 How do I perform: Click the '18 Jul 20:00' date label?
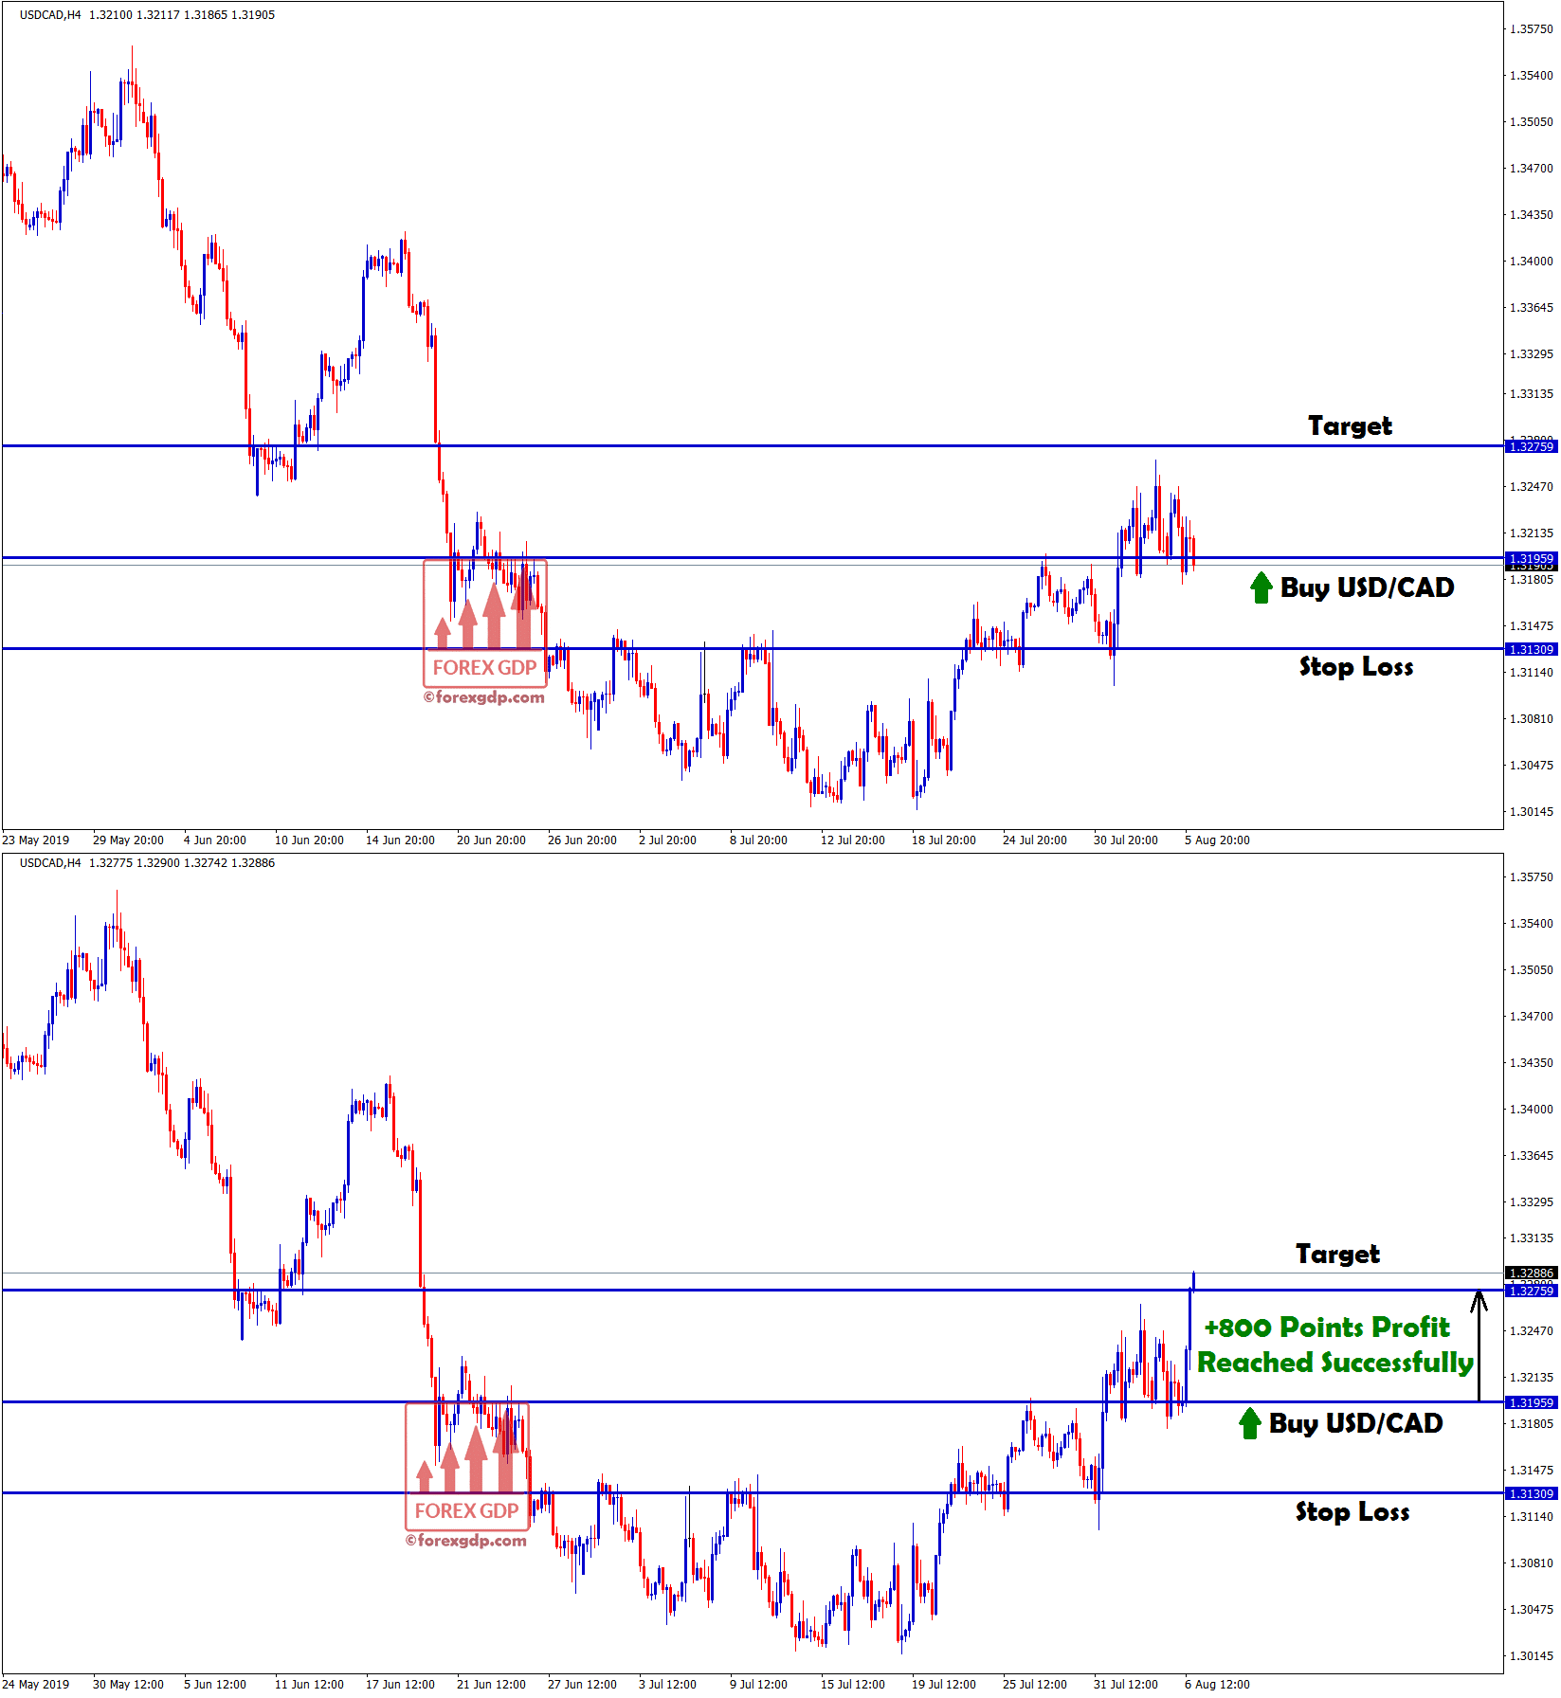tap(944, 840)
